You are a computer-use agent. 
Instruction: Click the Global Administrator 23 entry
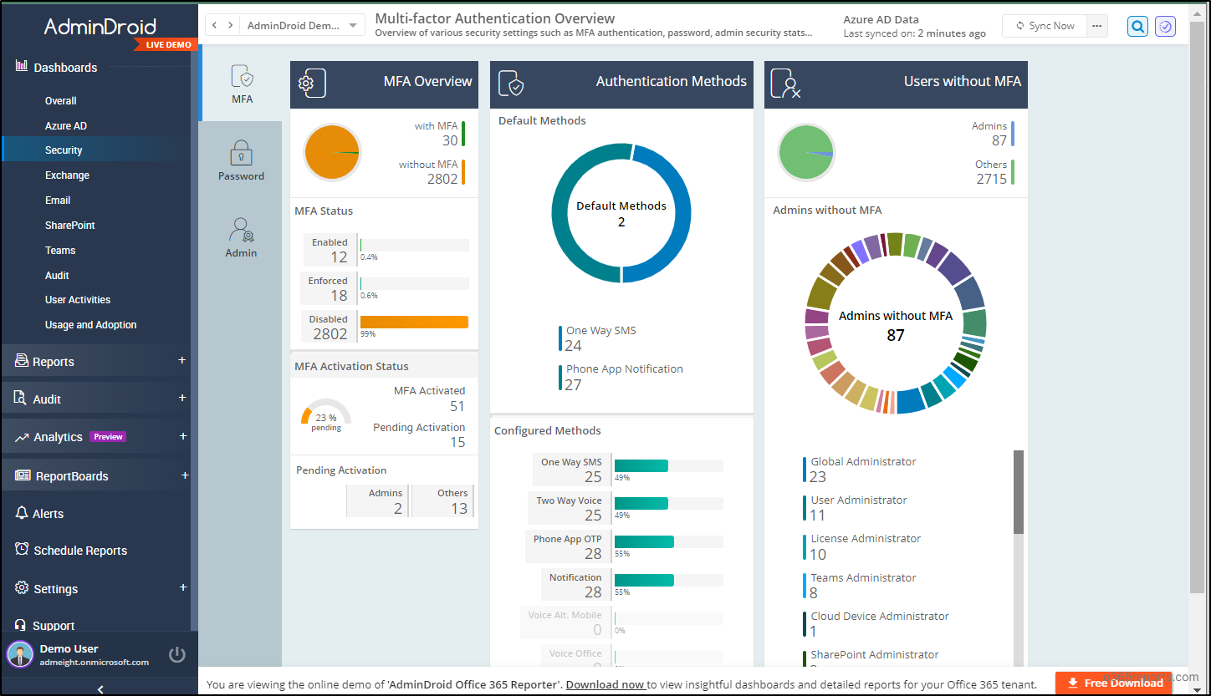point(860,470)
